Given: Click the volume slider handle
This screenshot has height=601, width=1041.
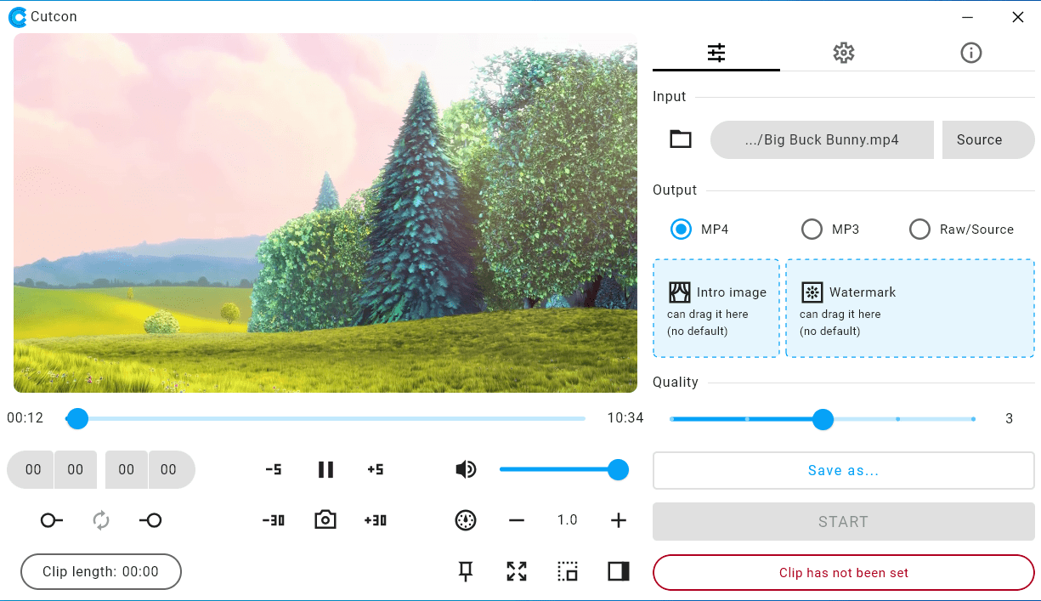Looking at the screenshot, I should [x=618, y=469].
